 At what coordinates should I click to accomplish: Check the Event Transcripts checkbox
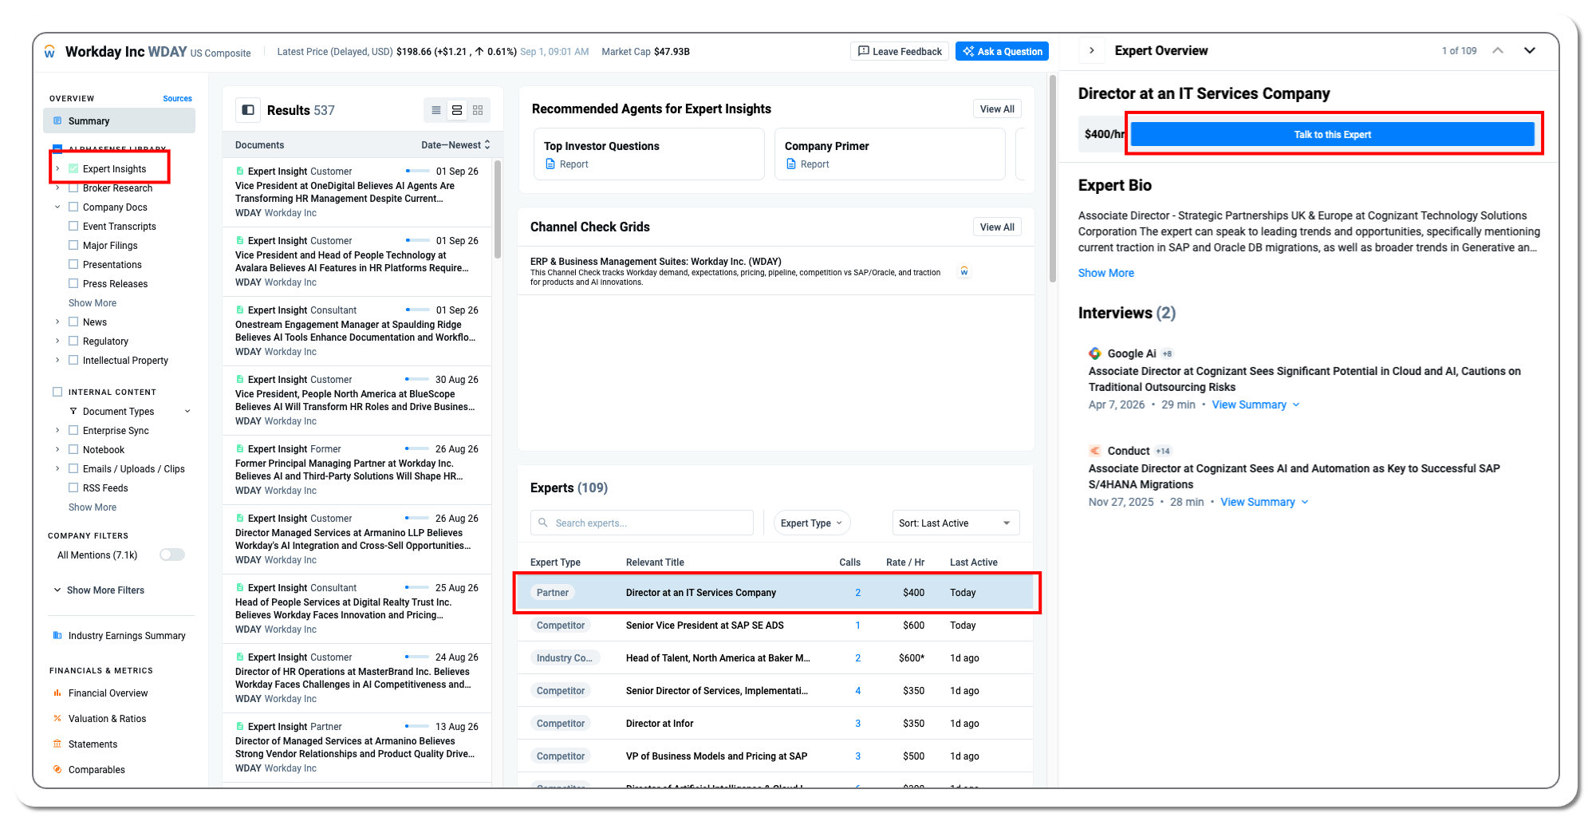pyautogui.click(x=73, y=227)
